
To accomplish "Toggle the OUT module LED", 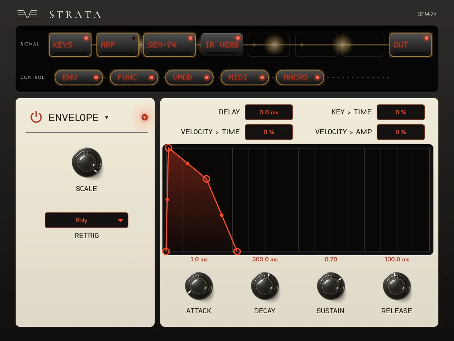I will 426,38.
